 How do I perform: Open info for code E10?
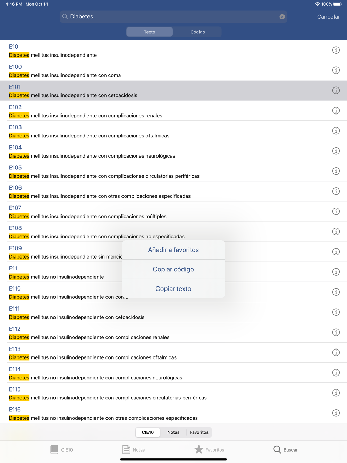[x=336, y=50]
